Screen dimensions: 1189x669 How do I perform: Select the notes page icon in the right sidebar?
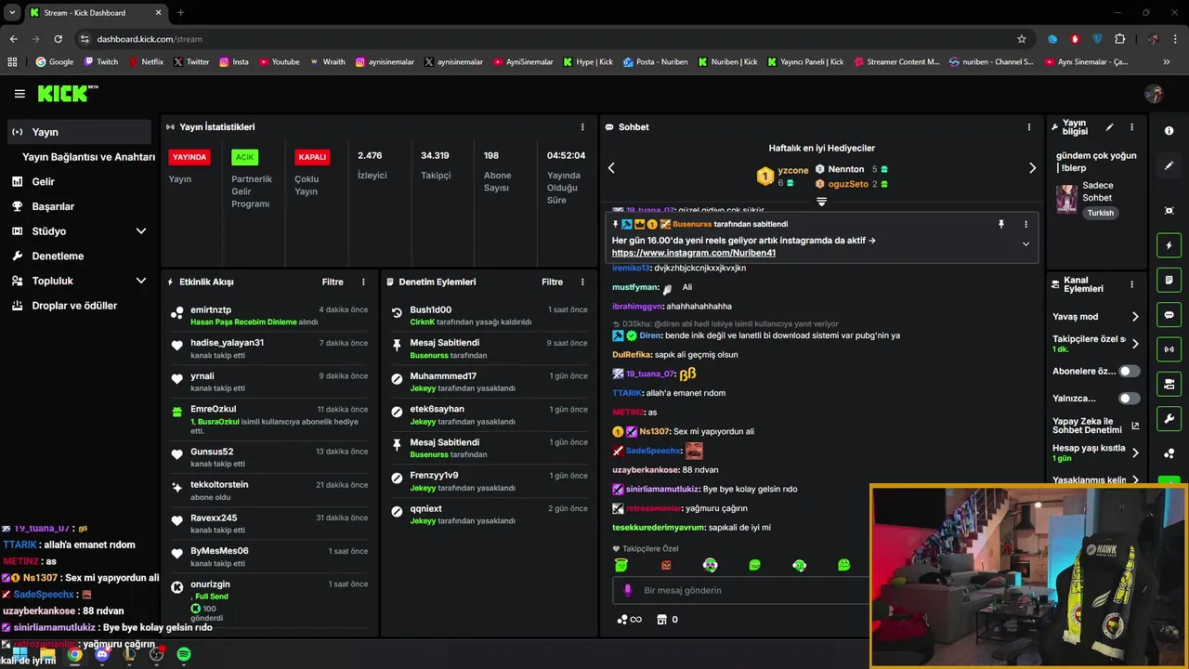pos(1169,281)
